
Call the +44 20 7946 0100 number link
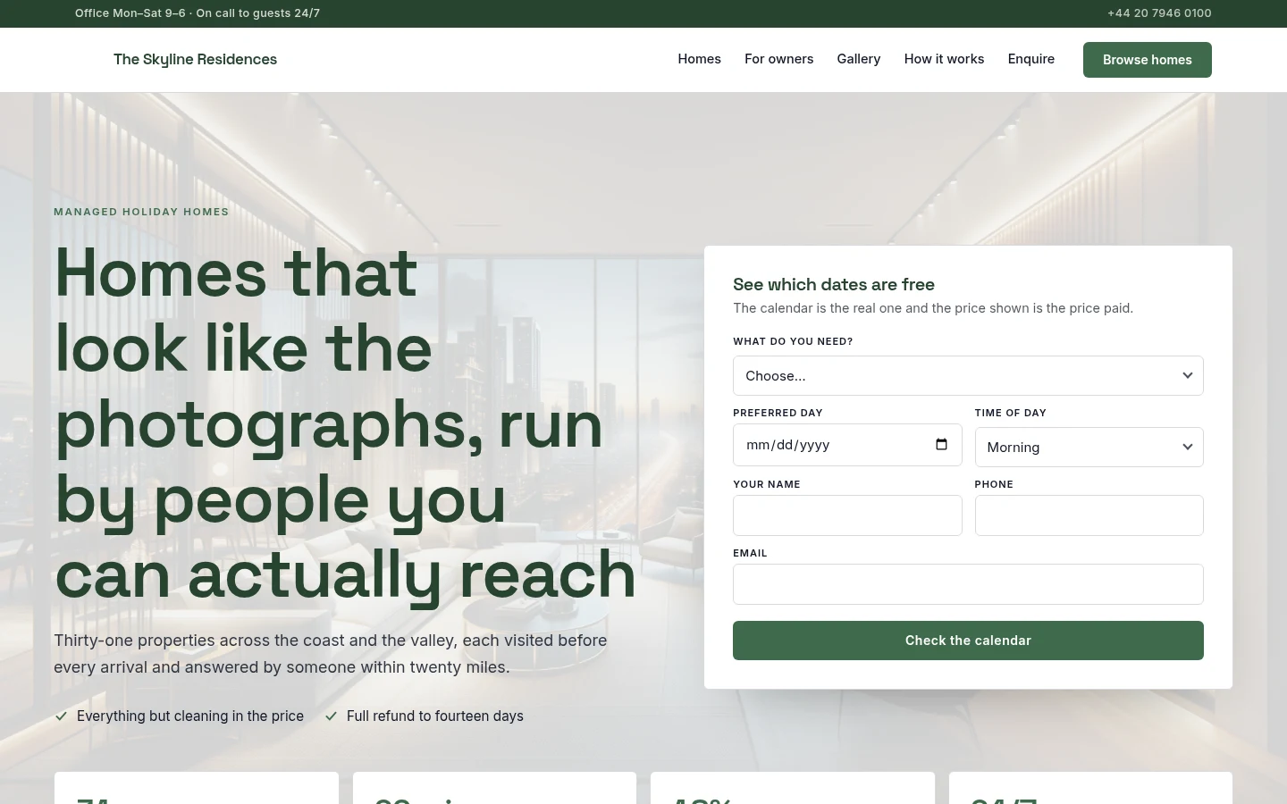pyautogui.click(x=1159, y=13)
